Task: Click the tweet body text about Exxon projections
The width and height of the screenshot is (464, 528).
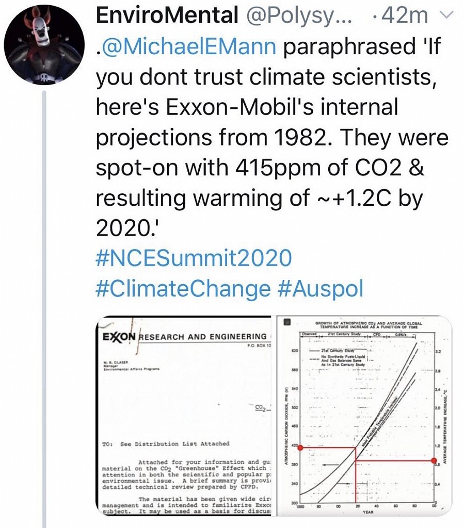Action: tap(268, 139)
